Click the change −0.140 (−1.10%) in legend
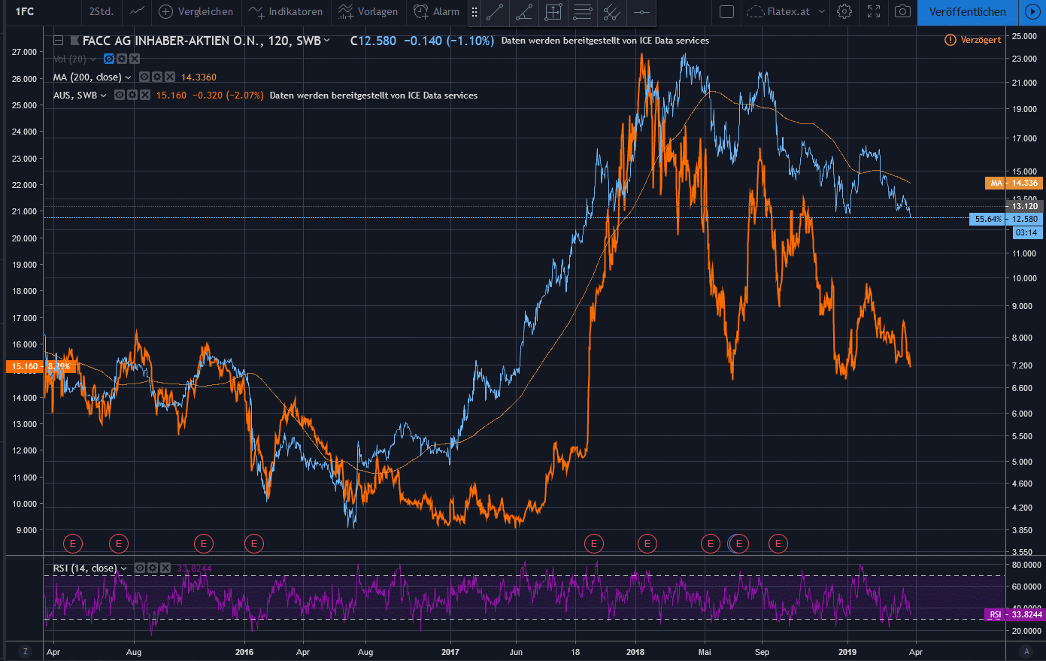Screen dimensions: 1046x661 pyautogui.click(x=449, y=41)
